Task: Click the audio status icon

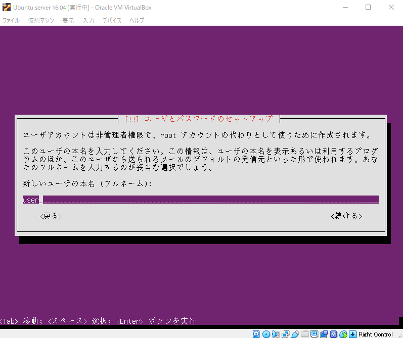Action: 276,334
